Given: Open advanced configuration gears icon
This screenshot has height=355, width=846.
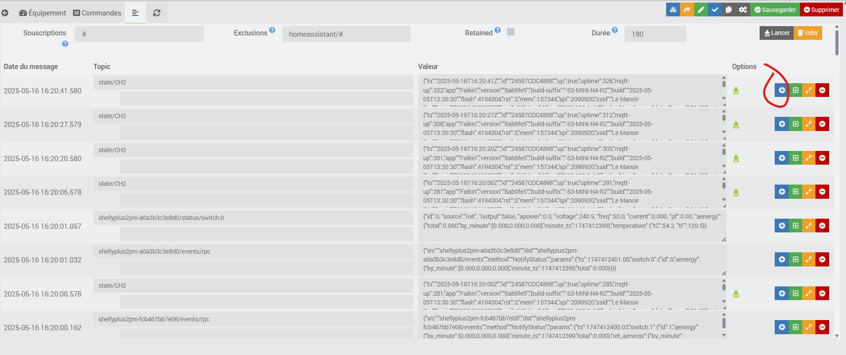Looking at the screenshot, I should click(742, 10).
